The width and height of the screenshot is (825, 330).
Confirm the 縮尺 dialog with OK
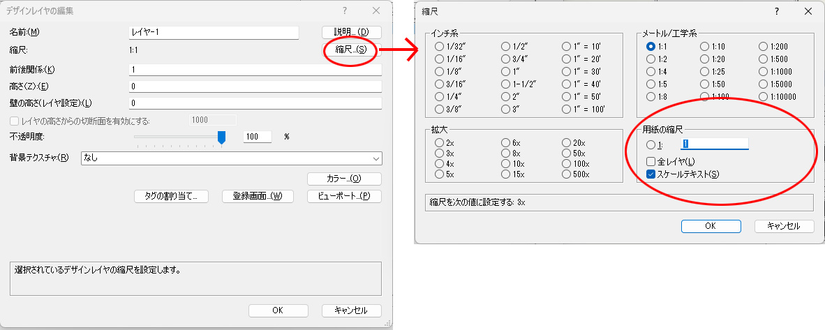pyautogui.click(x=710, y=226)
